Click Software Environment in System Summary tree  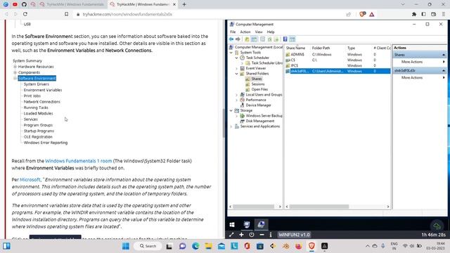point(37,78)
